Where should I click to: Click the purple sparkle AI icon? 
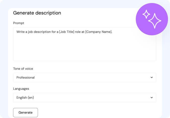pos(152,19)
